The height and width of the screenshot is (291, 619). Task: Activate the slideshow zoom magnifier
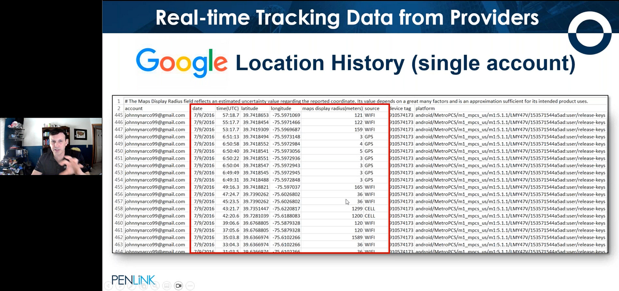155,286
